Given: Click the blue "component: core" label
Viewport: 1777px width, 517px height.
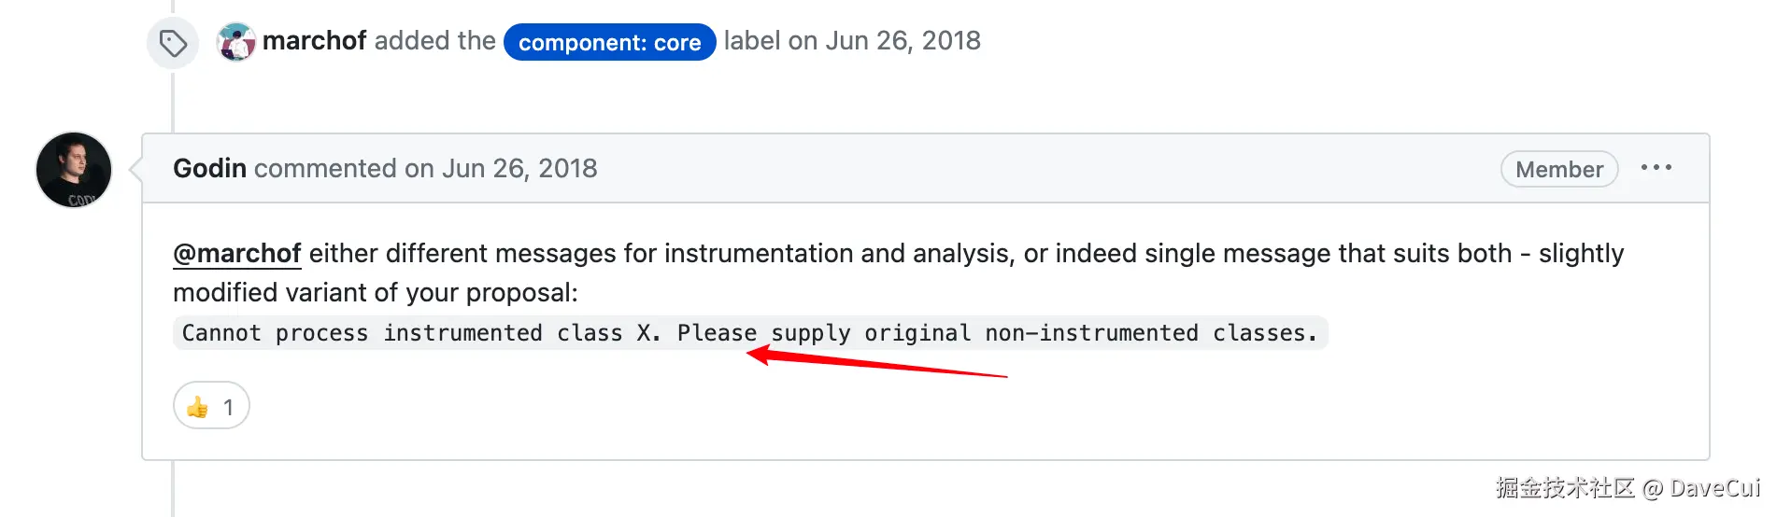Looking at the screenshot, I should pyautogui.click(x=609, y=42).
